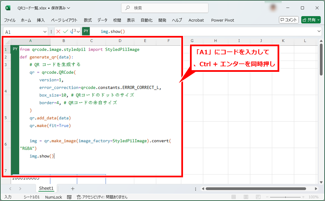Viewport: 325px width, 201px height.
Task: Click the zoom slider
Action: click(285, 197)
